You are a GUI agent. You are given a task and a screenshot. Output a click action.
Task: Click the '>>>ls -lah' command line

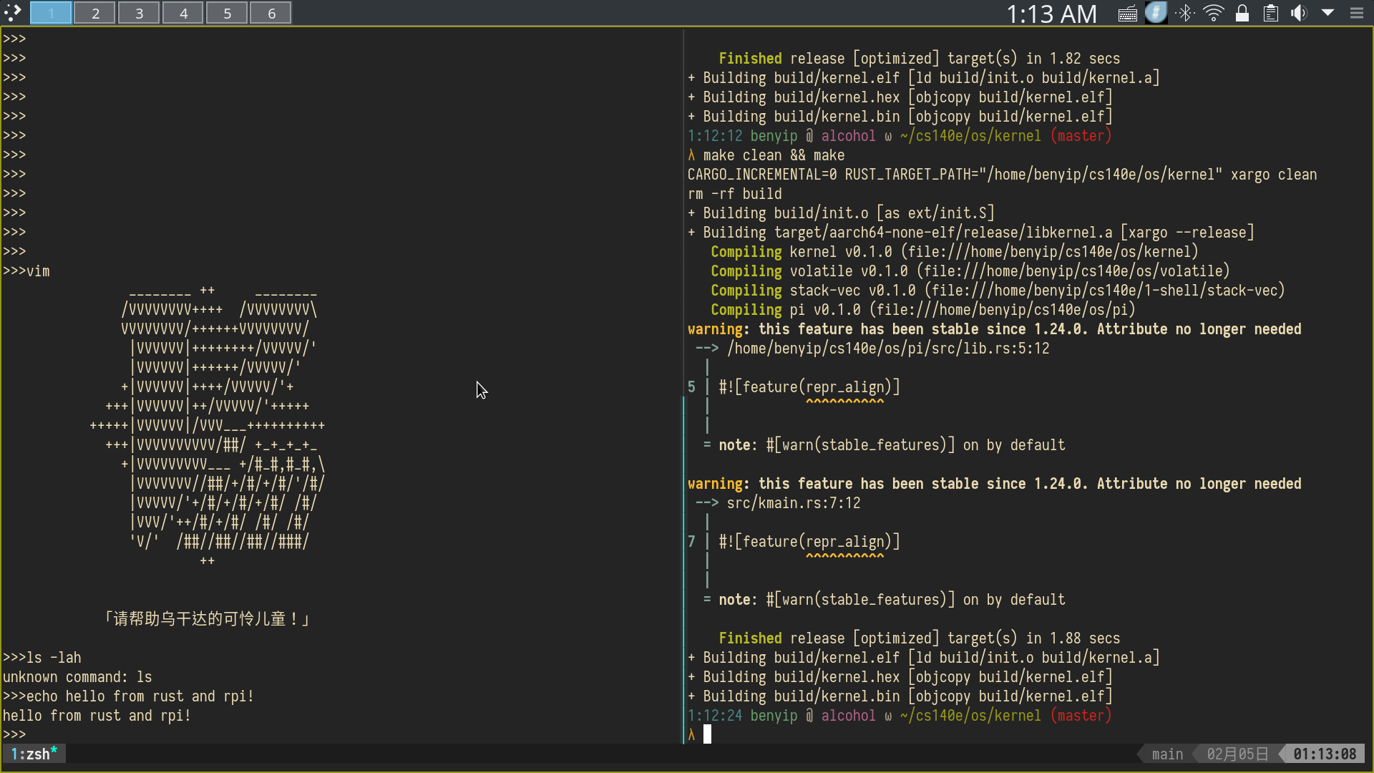coord(42,658)
